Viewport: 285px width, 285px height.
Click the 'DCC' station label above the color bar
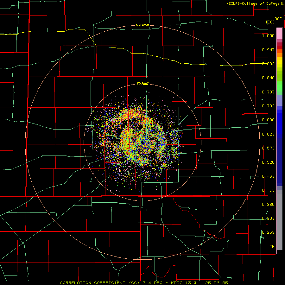point(278,19)
